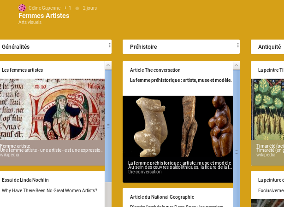
Task: Click the 'La peinture' post title in Antiquité
Action: [271, 180]
